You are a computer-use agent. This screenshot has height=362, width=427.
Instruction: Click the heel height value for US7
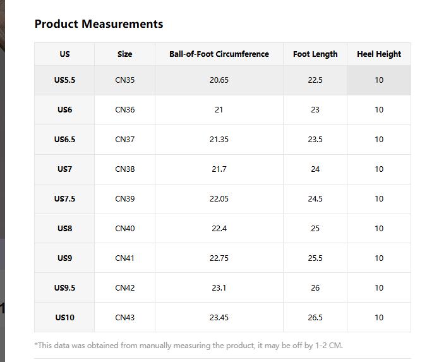pos(379,169)
